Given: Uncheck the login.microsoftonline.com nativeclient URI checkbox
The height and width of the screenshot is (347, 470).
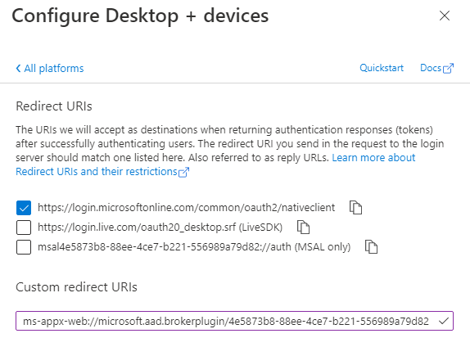Looking at the screenshot, I should pos(24,208).
